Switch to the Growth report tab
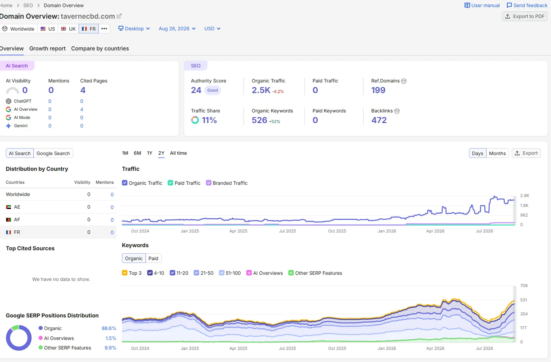551x362 pixels. pos(48,48)
